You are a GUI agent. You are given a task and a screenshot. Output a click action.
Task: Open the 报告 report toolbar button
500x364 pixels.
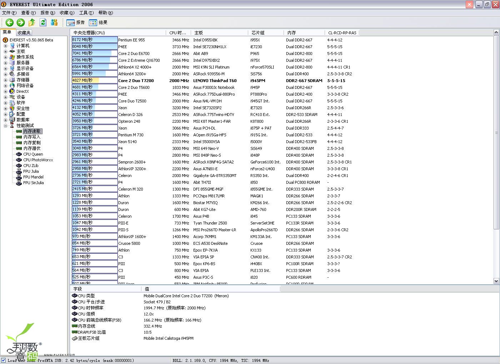pos(76,22)
